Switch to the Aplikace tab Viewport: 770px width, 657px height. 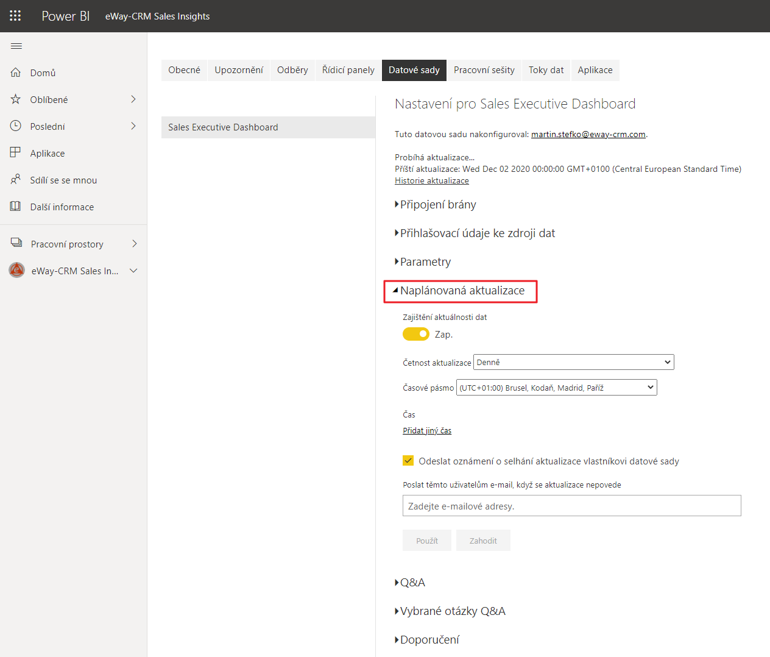pos(595,70)
